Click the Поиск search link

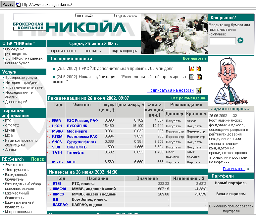click(37, 159)
